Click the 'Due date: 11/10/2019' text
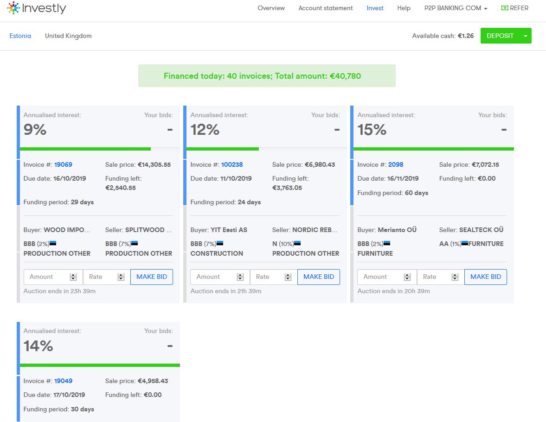Image resolution: width=546 pixels, height=422 pixels. click(x=221, y=178)
